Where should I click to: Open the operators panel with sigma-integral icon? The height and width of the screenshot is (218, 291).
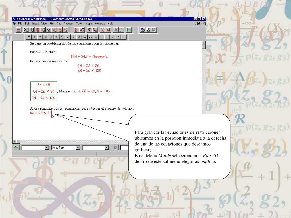[26, 30]
